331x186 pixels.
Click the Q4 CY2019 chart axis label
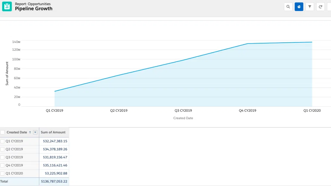pyautogui.click(x=247, y=110)
